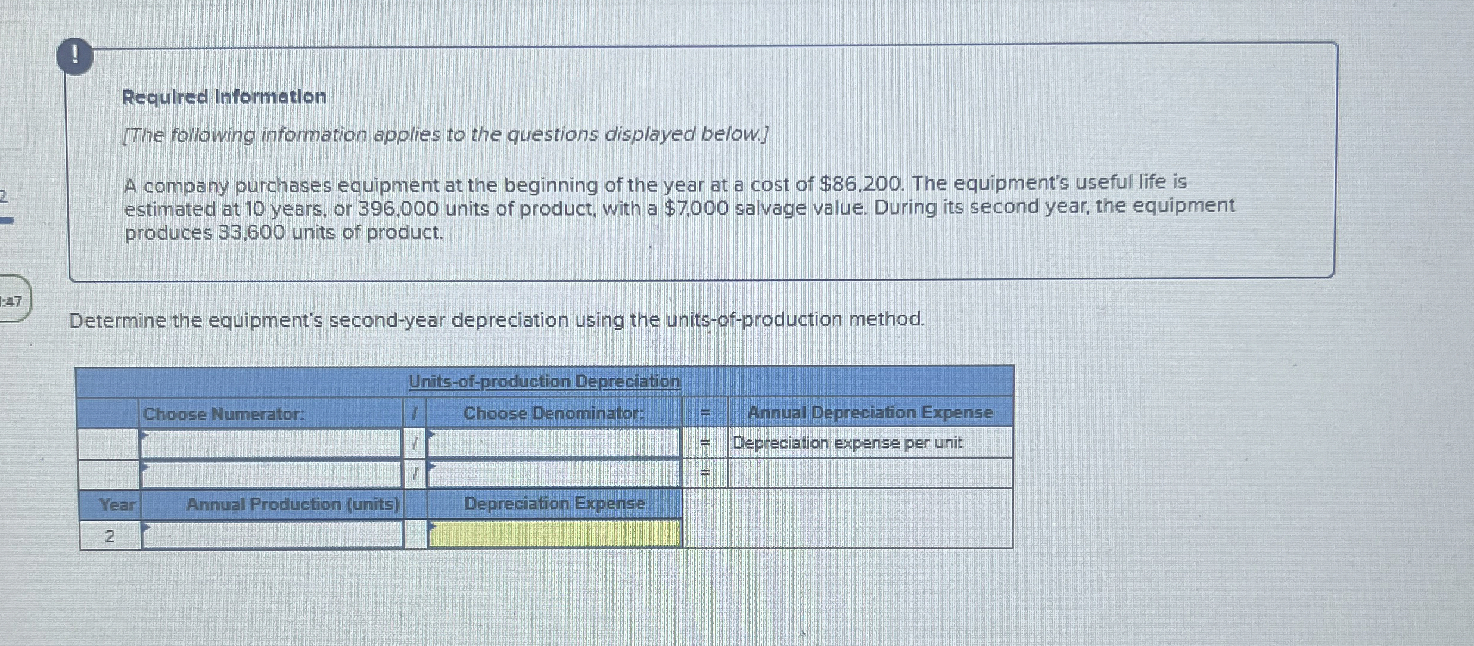
Task: Click the Choose Denominator column header
Action: (x=553, y=413)
